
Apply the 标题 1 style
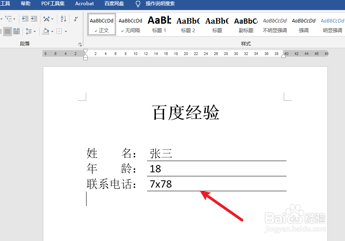(x=159, y=25)
